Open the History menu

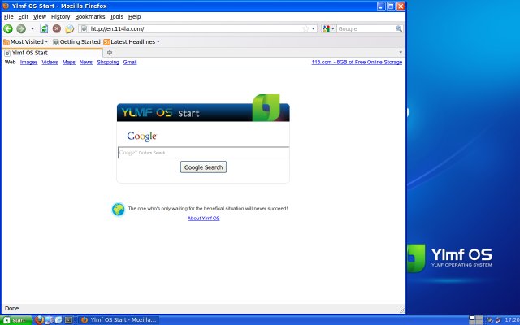click(60, 16)
